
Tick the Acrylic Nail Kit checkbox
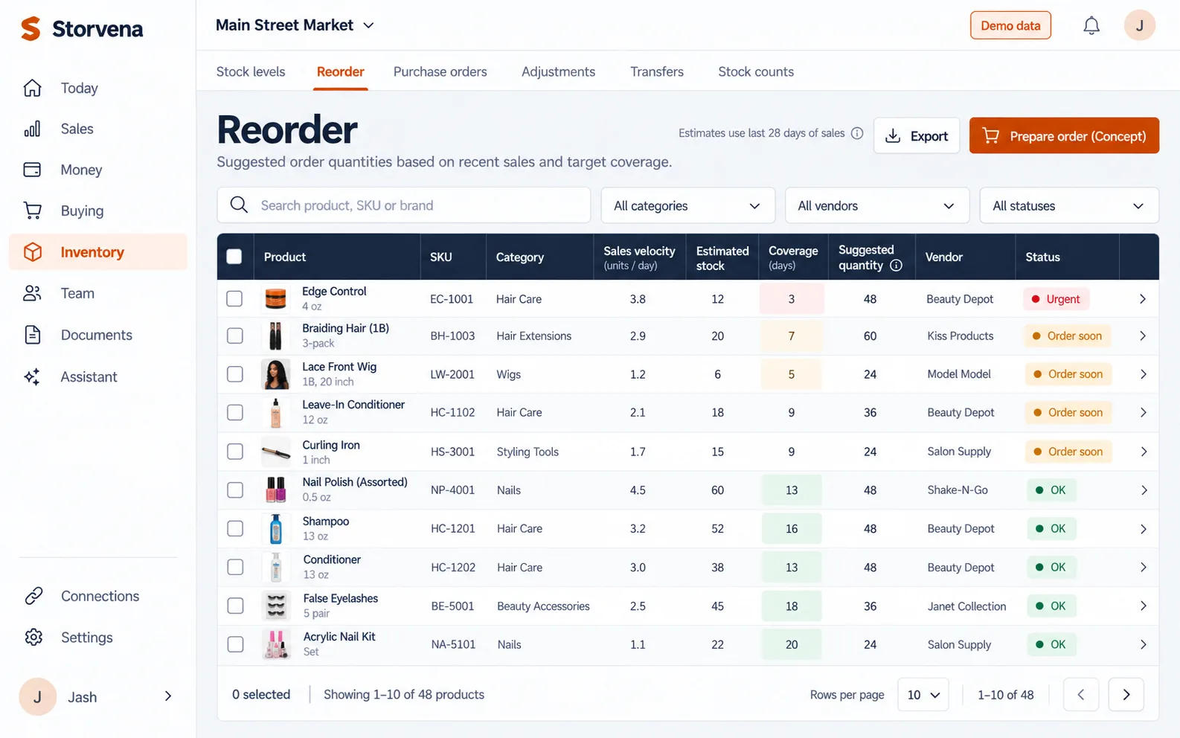click(235, 644)
